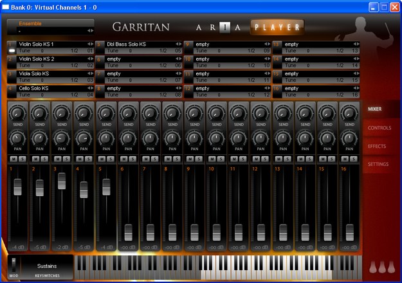
Task: Click the -oo dB readout on channel 10
Action: point(216,248)
